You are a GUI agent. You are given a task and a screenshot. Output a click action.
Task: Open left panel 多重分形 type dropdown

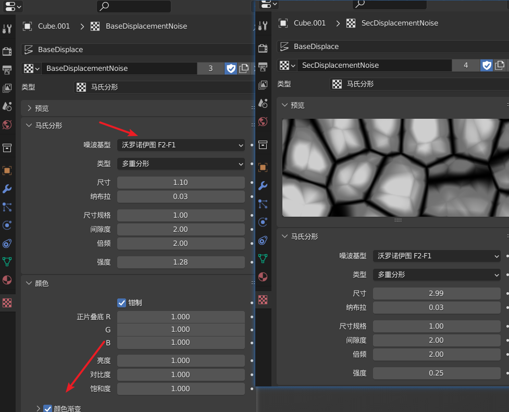point(181,164)
